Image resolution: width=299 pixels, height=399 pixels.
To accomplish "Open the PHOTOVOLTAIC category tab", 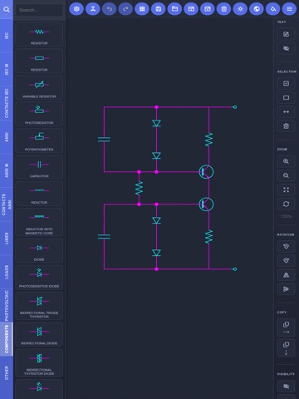I will [7, 305].
